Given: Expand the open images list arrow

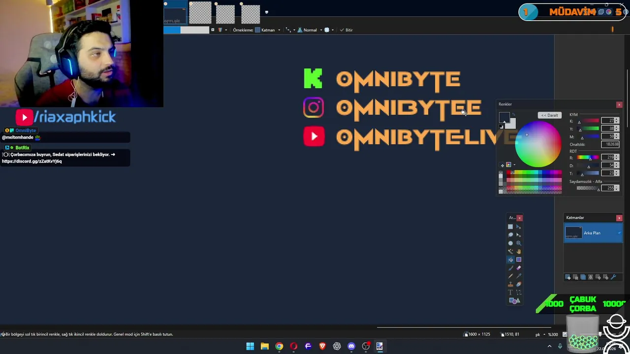Looking at the screenshot, I should pos(267,12).
